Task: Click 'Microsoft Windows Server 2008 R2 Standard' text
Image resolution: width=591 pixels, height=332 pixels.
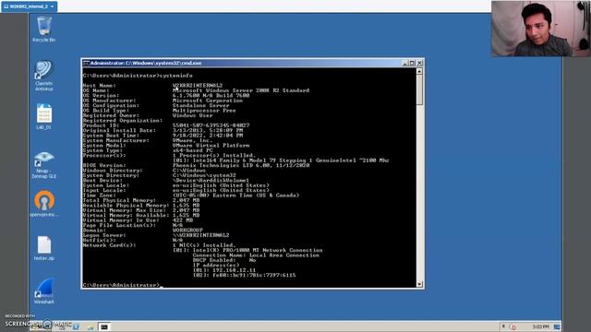Action: 241,90
